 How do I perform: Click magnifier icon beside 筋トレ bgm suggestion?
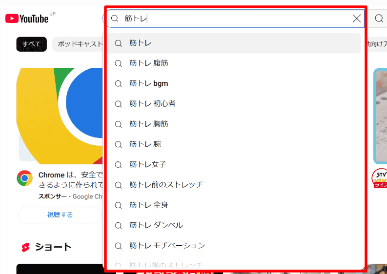coord(118,84)
